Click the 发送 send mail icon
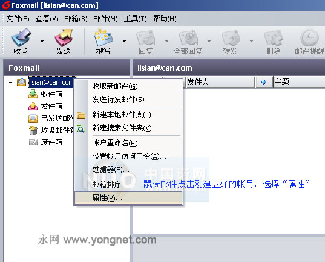The width and height of the screenshot is (325, 262). 64,37
